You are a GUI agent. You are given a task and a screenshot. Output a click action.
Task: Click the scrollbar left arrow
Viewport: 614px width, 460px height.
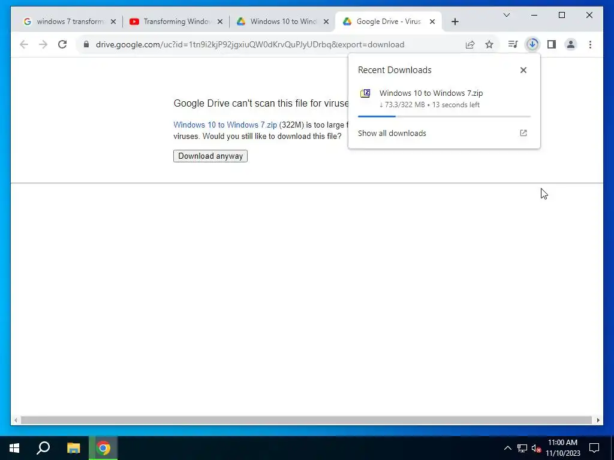click(15, 420)
